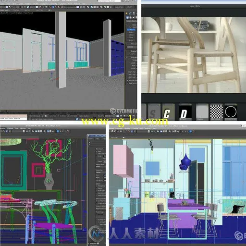Open the toolbar dropdown in bottom-left 3ds Max window

pyautogui.click(x=18, y=131)
